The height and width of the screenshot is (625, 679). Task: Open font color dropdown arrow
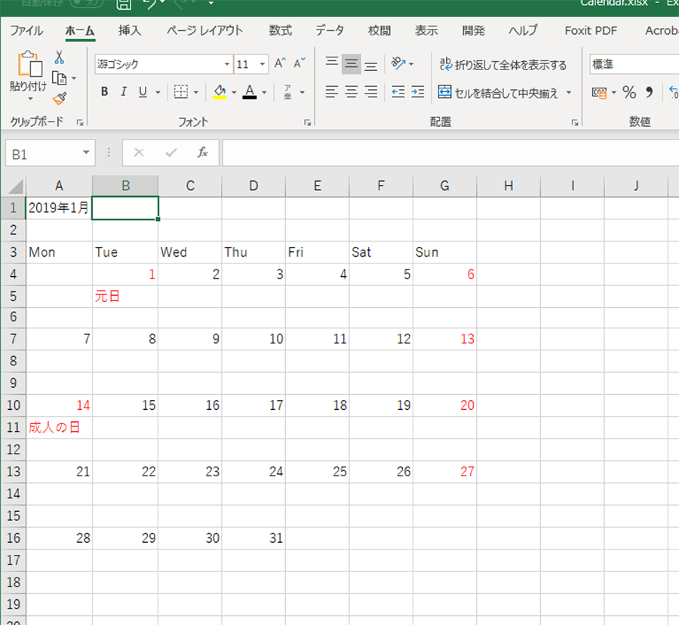pyautogui.click(x=264, y=92)
